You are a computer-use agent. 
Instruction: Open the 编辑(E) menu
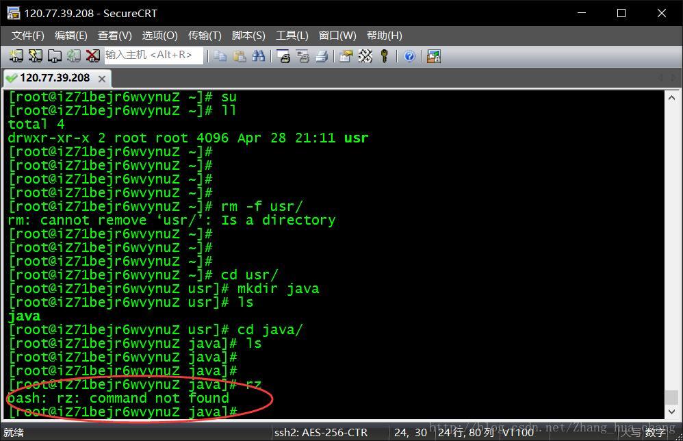pos(71,36)
